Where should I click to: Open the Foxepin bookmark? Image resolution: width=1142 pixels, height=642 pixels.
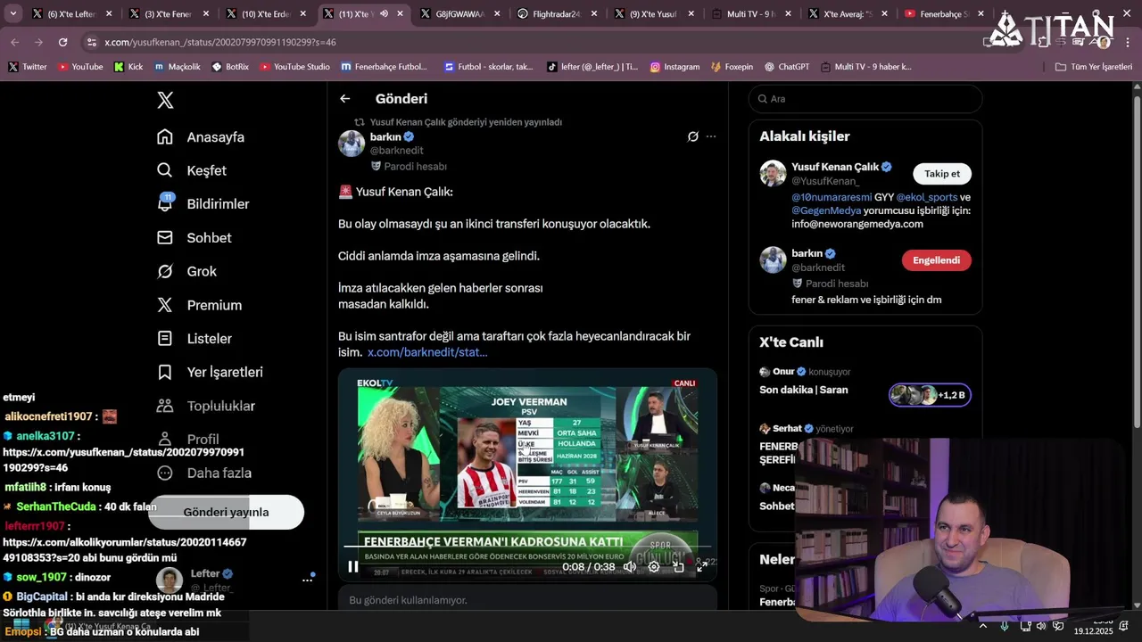click(732, 67)
